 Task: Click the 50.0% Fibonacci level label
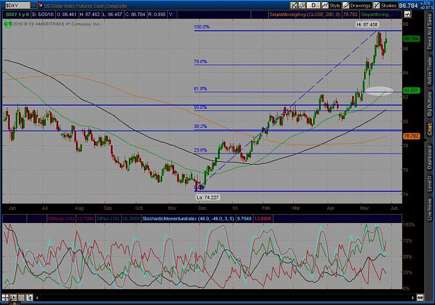click(x=200, y=107)
